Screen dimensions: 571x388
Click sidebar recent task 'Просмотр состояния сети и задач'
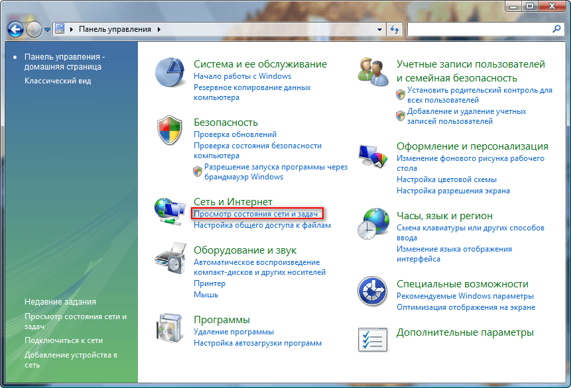(x=76, y=321)
